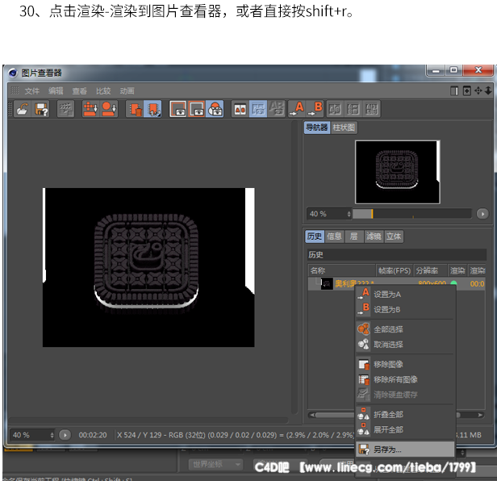The image size is (497, 481).
Task: Click the panel layout icon in menu bar
Action: 454,91
